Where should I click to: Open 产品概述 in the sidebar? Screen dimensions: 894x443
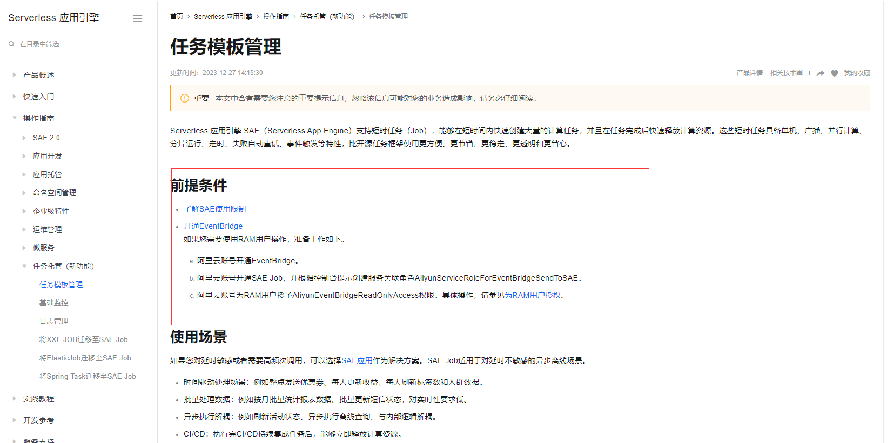pyautogui.click(x=38, y=75)
